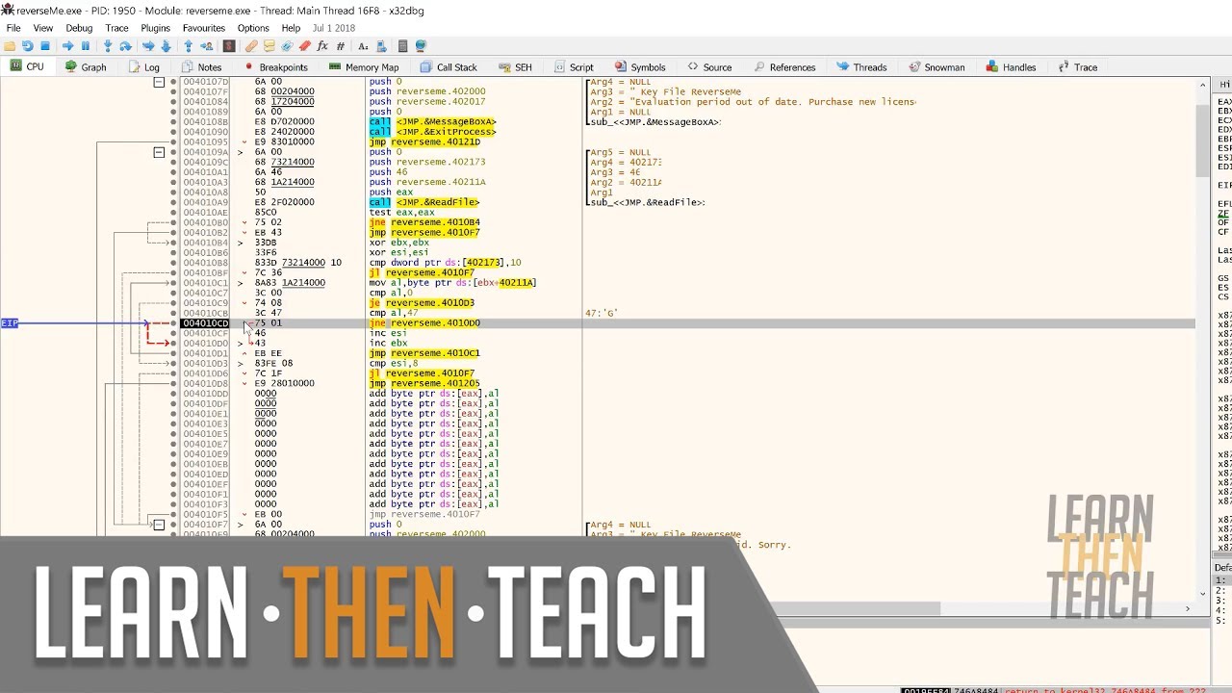Viewport: 1232px width, 693px height.
Task: Switch to the References tab
Action: tap(784, 67)
